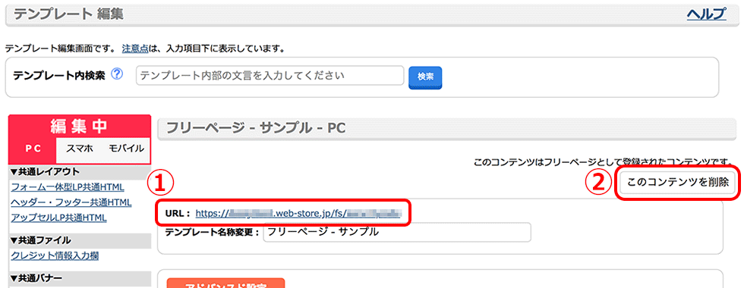
Task: Select the PC tab
Action: tap(33, 149)
